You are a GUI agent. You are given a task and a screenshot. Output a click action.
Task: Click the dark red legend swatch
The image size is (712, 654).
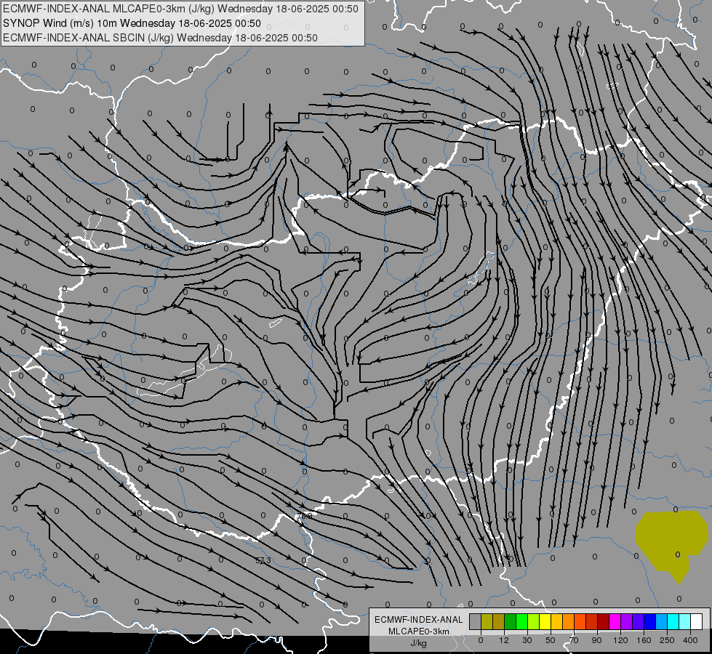pos(603,621)
